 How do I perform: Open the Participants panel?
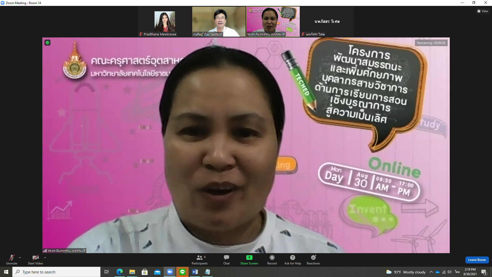pos(200,260)
